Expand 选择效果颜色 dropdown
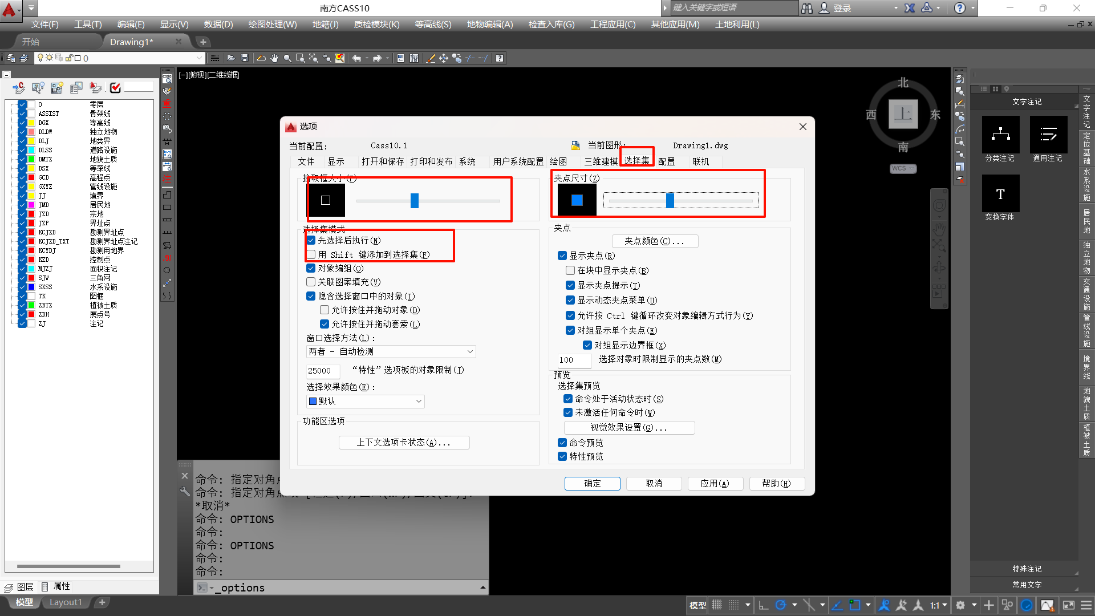1095x616 pixels. click(365, 401)
